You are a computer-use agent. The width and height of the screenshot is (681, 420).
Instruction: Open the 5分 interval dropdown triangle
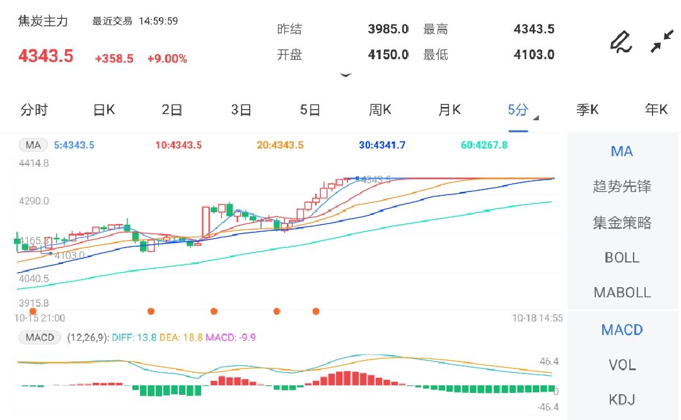(536, 118)
